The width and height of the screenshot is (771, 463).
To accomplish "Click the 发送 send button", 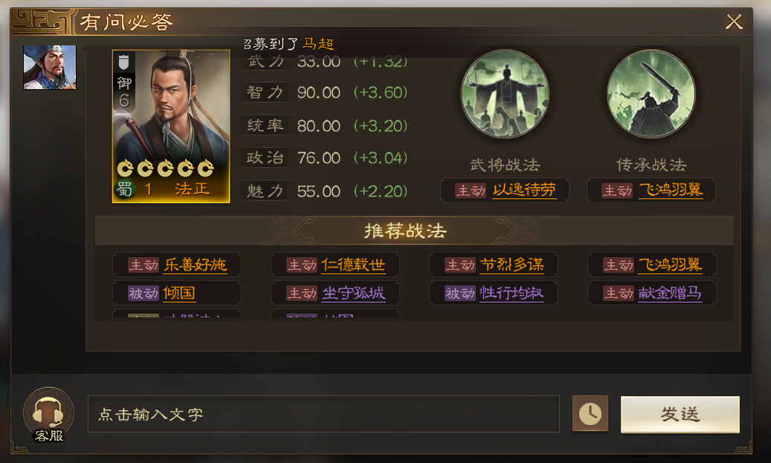I will (680, 415).
